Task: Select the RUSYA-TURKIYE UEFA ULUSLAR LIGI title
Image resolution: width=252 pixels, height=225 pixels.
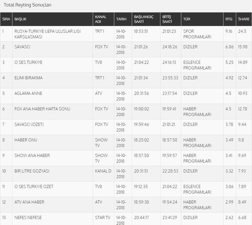Action: coord(48,34)
